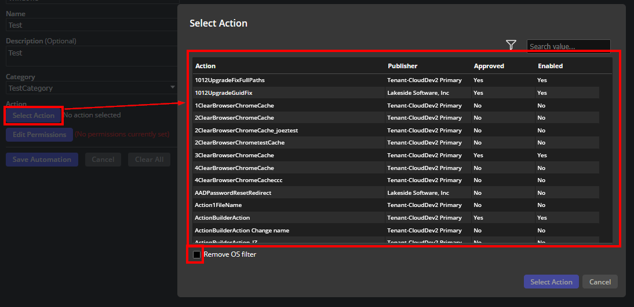Sort by the Action column header
634x307 pixels.
tap(206, 66)
